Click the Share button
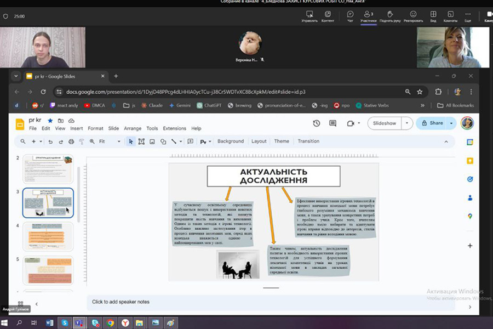Viewport: 493px width, 329px height. [432, 123]
